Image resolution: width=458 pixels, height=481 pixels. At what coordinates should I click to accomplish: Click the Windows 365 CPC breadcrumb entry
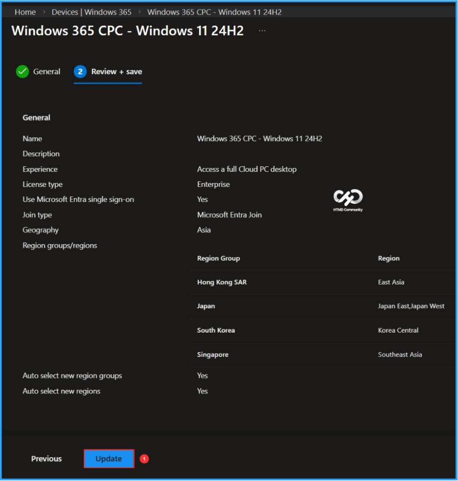(214, 12)
